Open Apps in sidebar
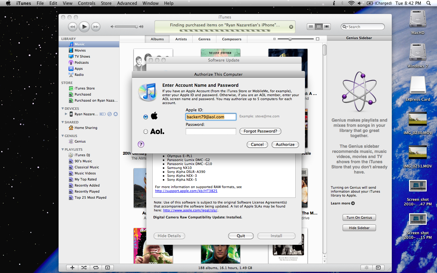Screen dimensions: 437x273 click(79, 69)
